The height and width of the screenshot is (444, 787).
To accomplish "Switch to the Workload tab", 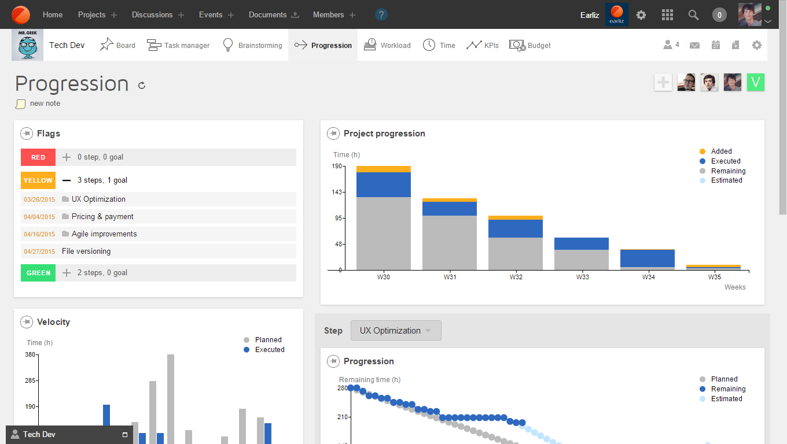I will (387, 45).
